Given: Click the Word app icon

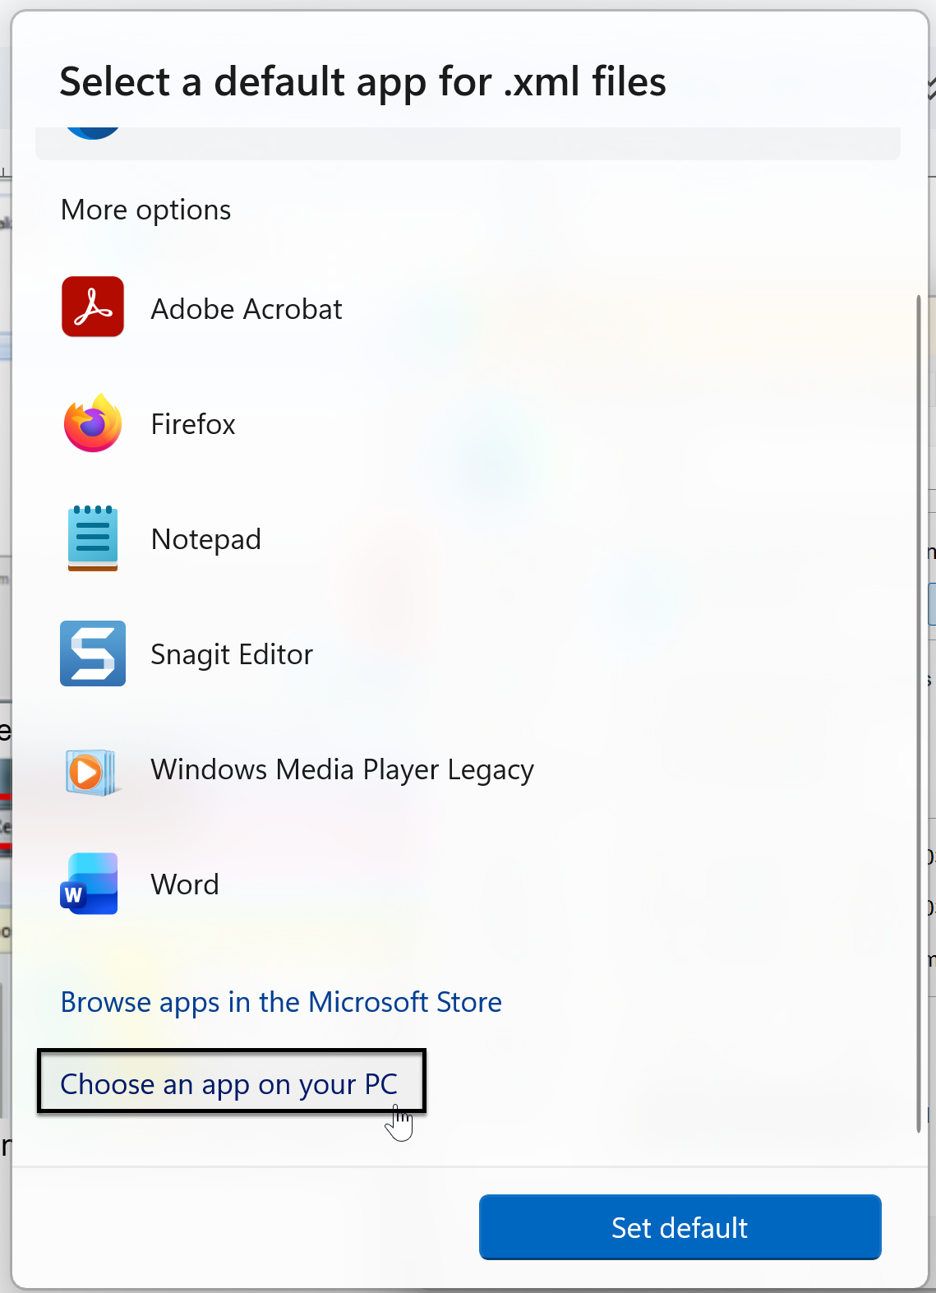Looking at the screenshot, I should click(90, 884).
